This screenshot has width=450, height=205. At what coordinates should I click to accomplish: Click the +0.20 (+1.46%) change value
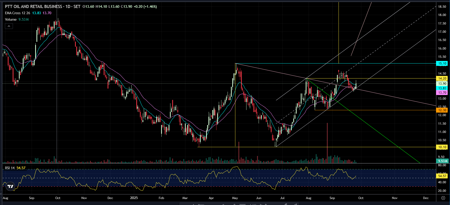click(145, 6)
